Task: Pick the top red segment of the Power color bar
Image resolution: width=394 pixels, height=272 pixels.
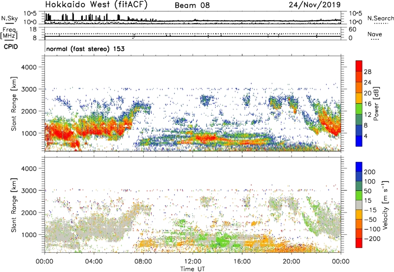Action: click(359, 66)
